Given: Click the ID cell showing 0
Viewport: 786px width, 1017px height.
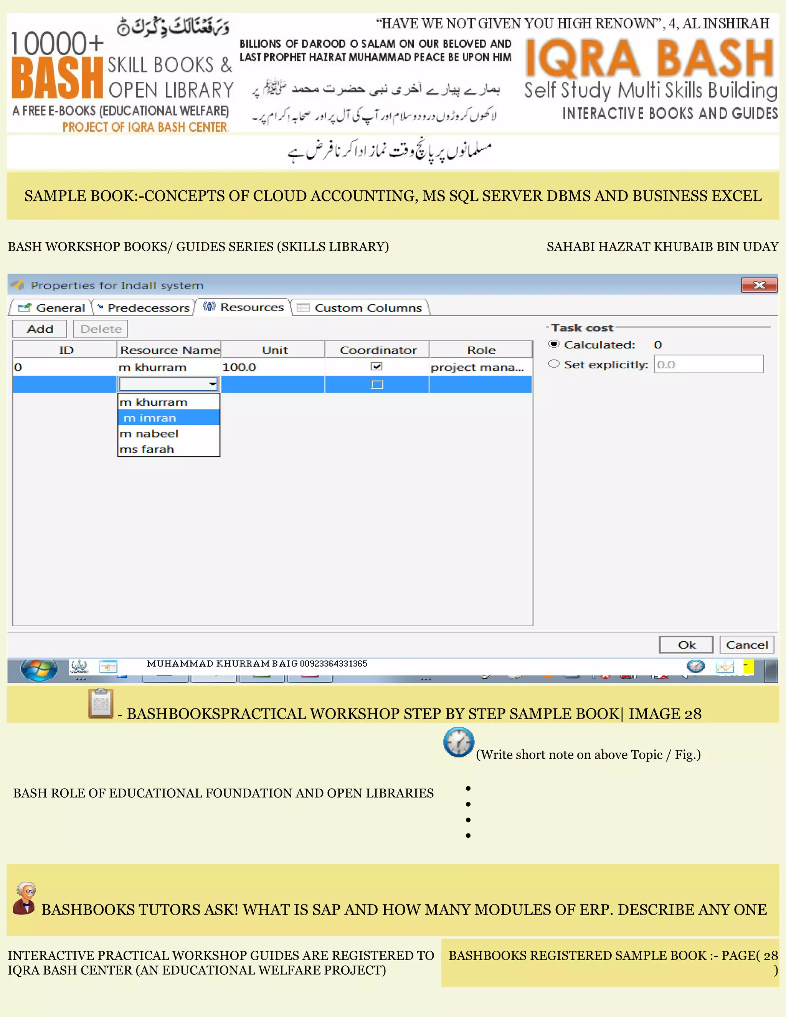Looking at the screenshot, I should click(x=65, y=367).
